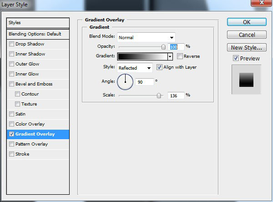Click the Cancel button
The width and height of the screenshot is (273, 202).
coord(246,35)
